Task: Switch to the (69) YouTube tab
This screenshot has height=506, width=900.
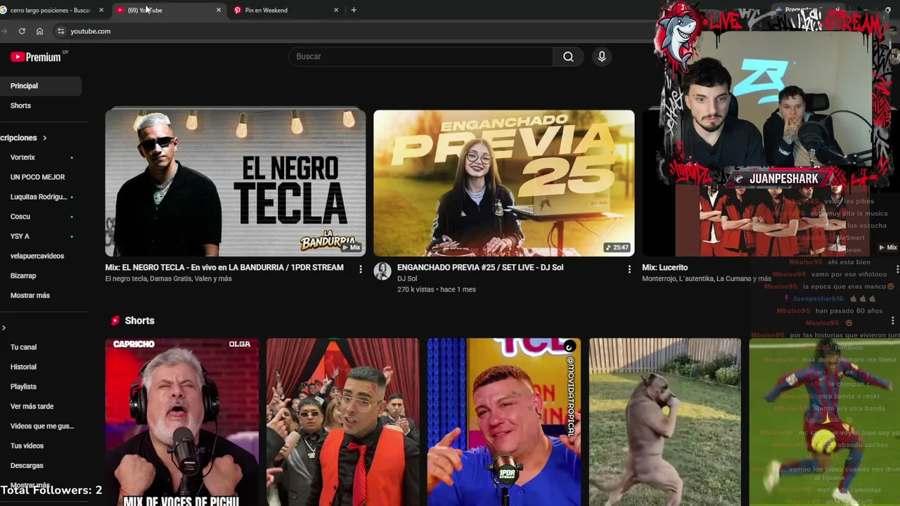Action: click(x=169, y=10)
